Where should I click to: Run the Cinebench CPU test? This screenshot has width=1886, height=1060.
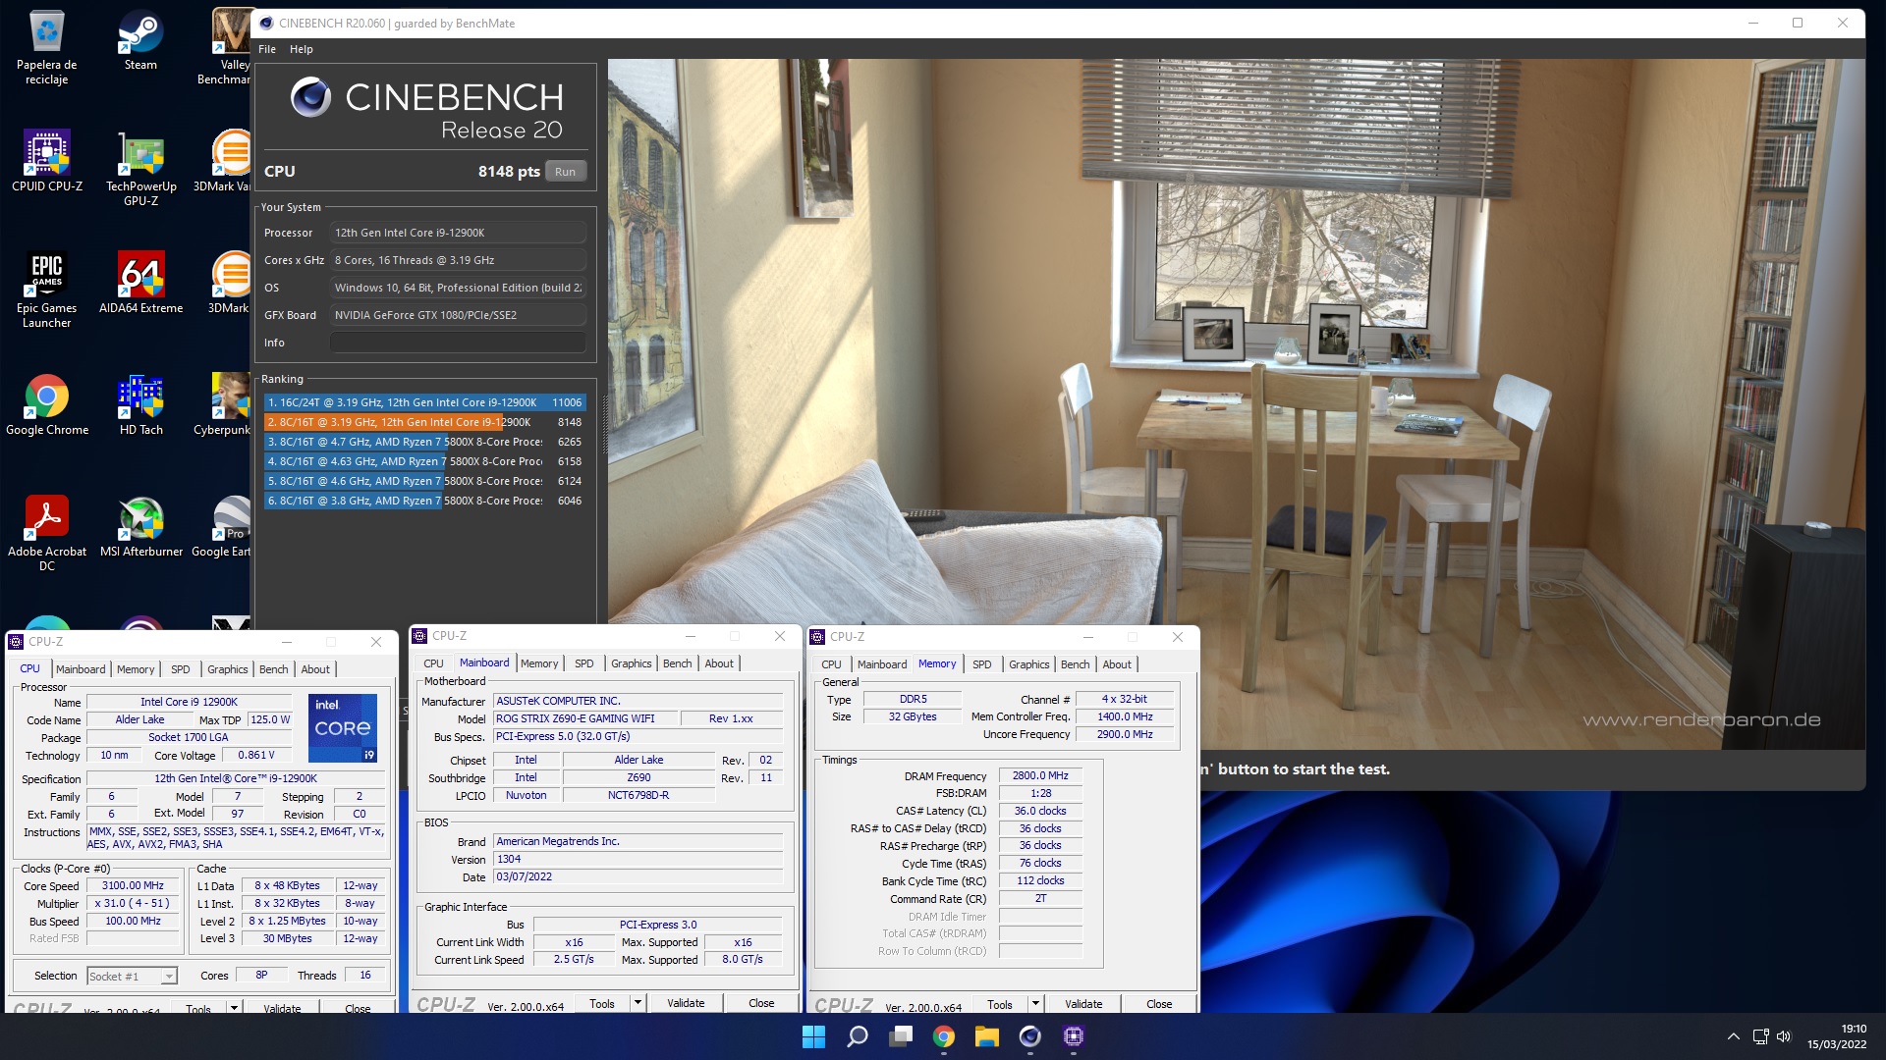[565, 172]
